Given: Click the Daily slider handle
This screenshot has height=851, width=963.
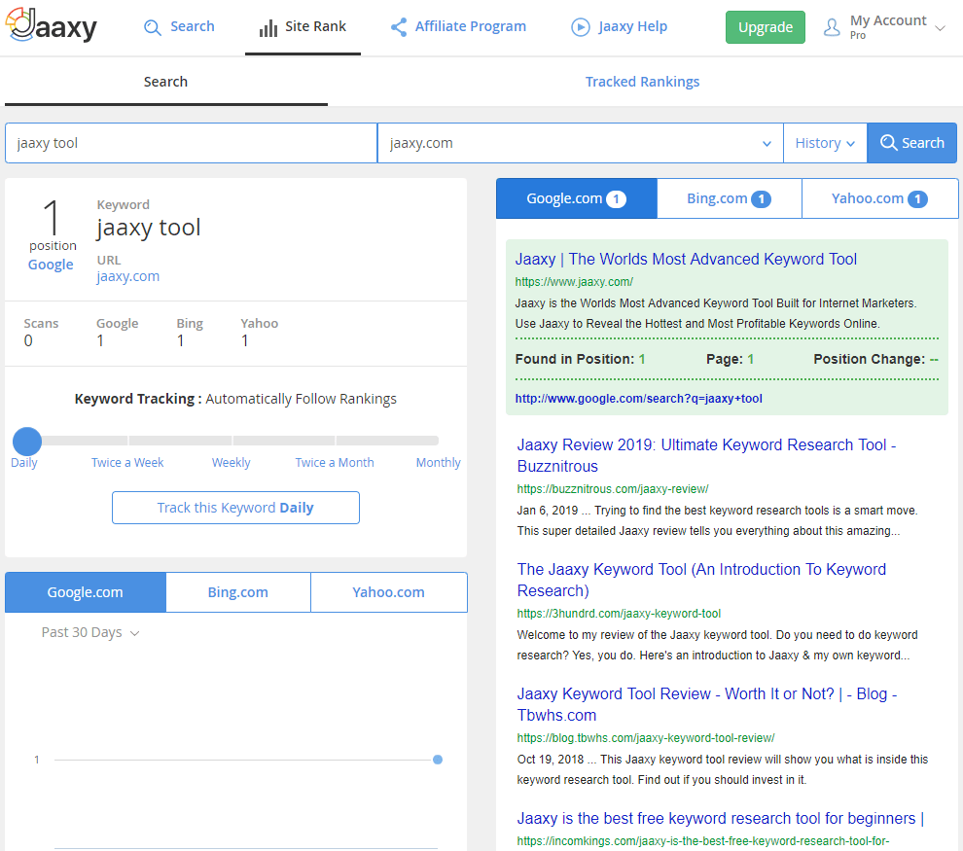Looking at the screenshot, I should [x=27, y=441].
